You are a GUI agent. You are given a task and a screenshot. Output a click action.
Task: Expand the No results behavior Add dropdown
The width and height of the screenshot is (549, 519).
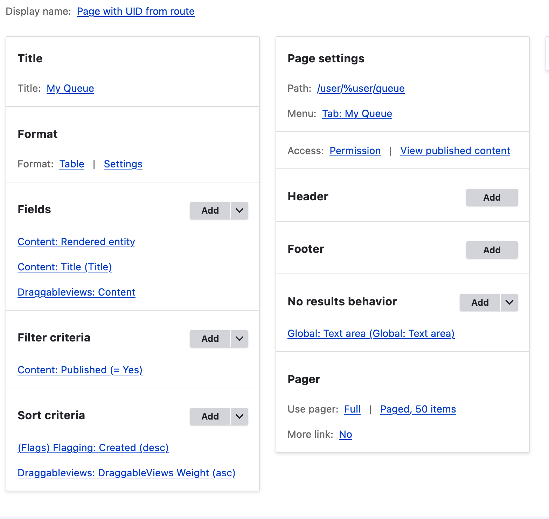point(509,302)
